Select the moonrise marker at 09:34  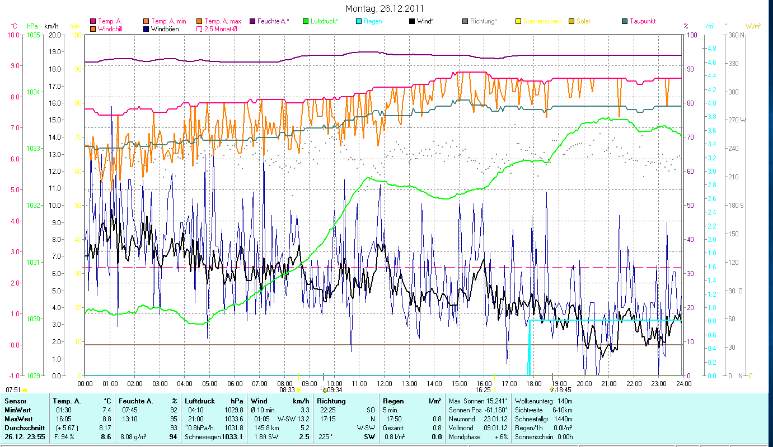[324, 390]
